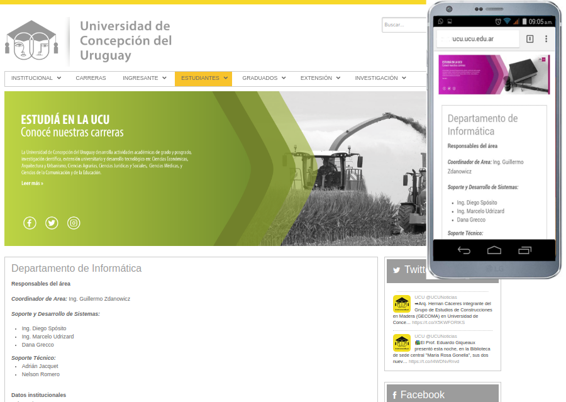Select the highlighted Estudiantes menu item

[203, 79]
